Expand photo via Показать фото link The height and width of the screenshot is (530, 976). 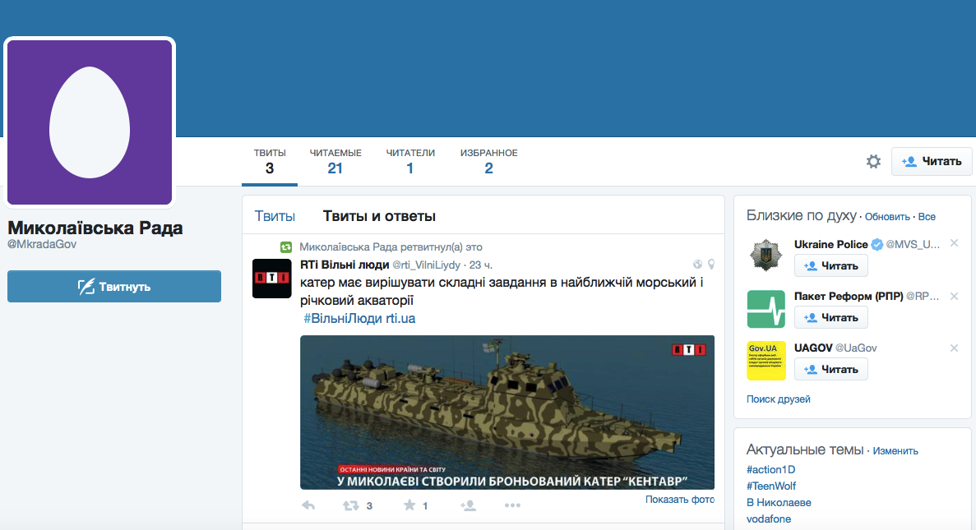679,500
